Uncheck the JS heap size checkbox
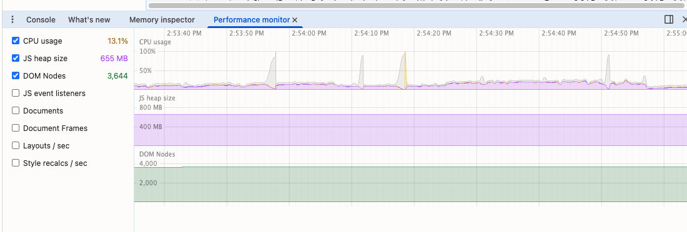 point(16,58)
